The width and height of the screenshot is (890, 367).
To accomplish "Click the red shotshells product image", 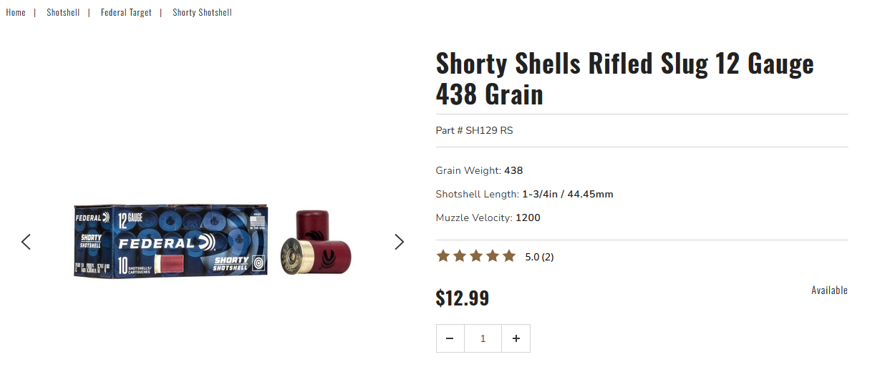I will pos(316,243).
